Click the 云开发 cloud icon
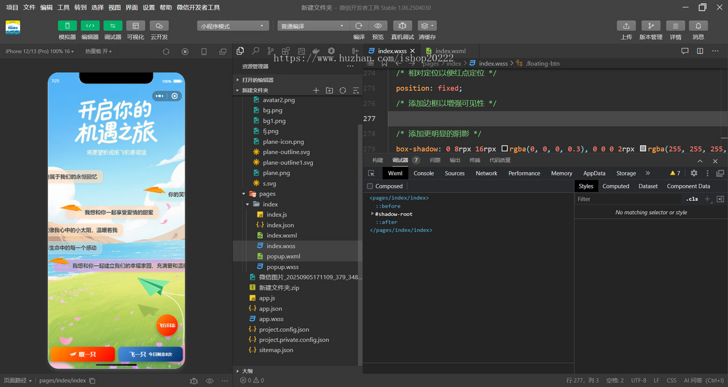Image resolution: width=728 pixels, height=387 pixels. click(x=159, y=26)
